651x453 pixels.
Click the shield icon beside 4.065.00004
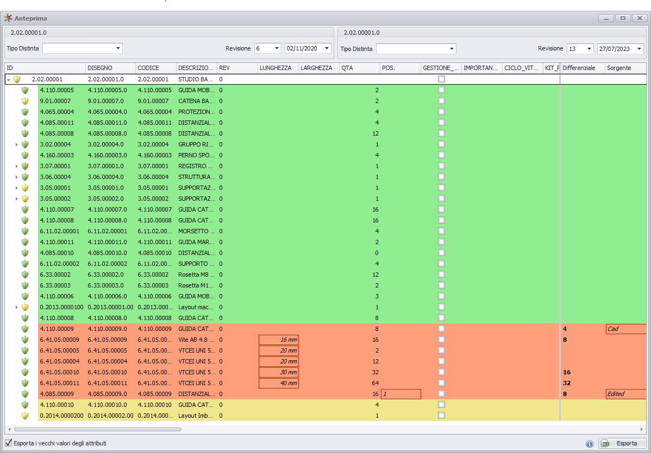(25, 112)
